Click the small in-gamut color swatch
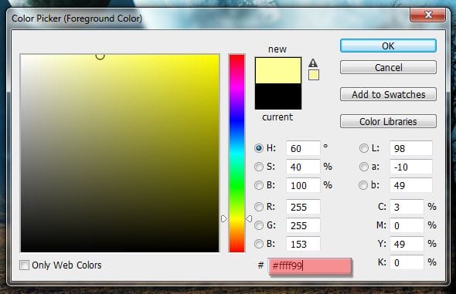The image size is (456, 294). (x=314, y=75)
